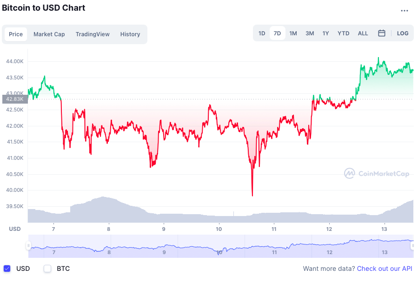Screen dimensions: 418x282
Task: Select the 1D time range
Action: click(x=262, y=33)
